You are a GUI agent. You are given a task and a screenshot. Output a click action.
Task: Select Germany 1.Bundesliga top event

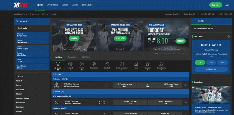click(x=32, y=54)
